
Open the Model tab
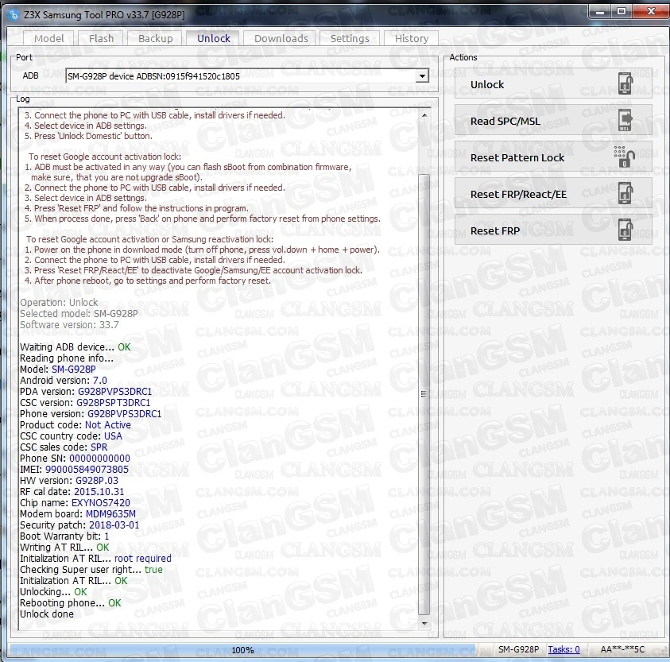coord(48,38)
